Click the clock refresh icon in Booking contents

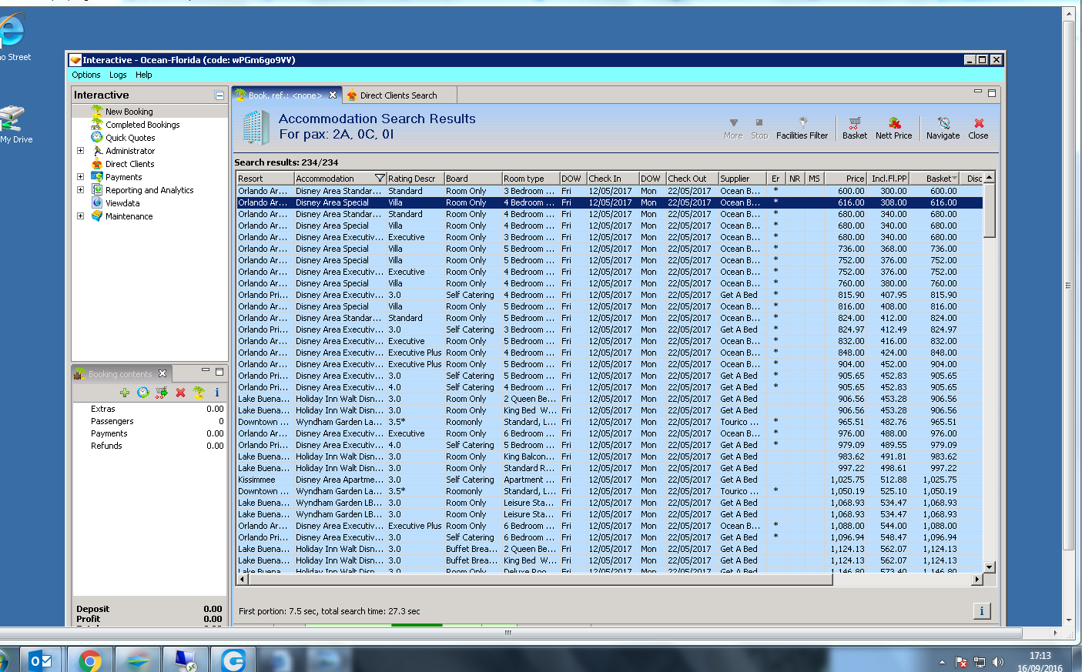click(143, 393)
